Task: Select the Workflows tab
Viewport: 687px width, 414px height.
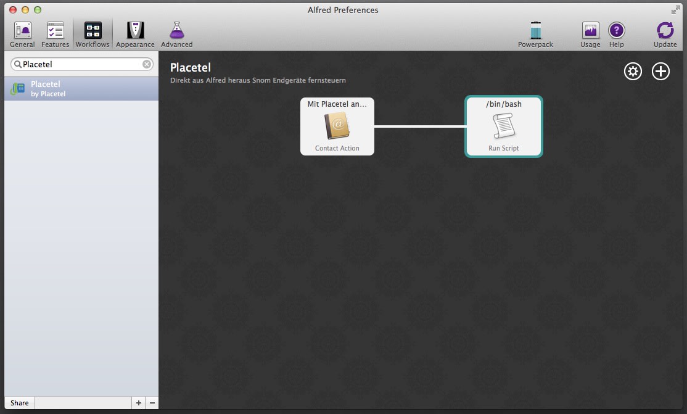Action: [x=93, y=34]
